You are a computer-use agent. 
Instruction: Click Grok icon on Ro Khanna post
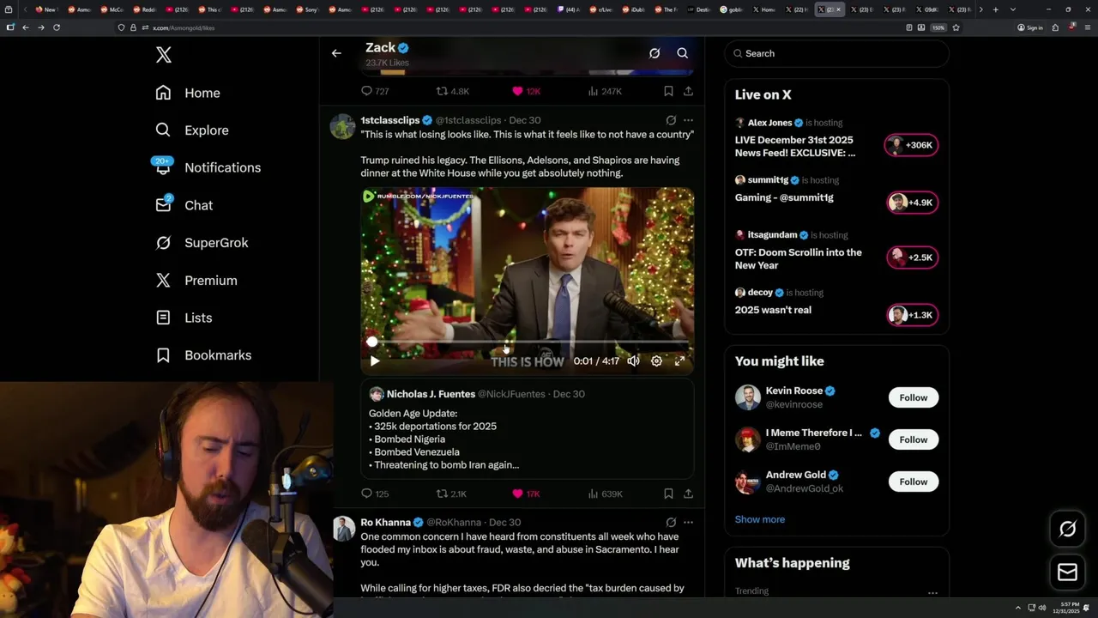click(671, 523)
